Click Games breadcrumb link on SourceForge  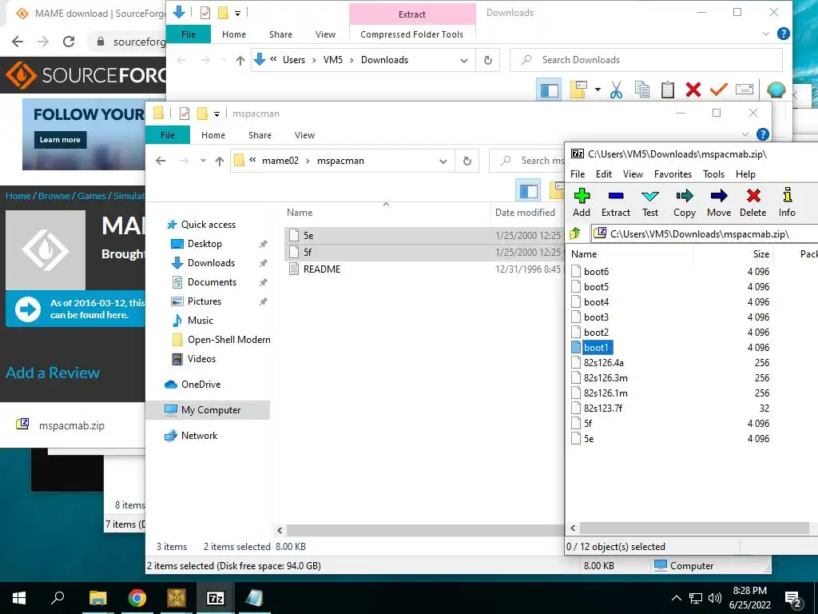pos(91,196)
